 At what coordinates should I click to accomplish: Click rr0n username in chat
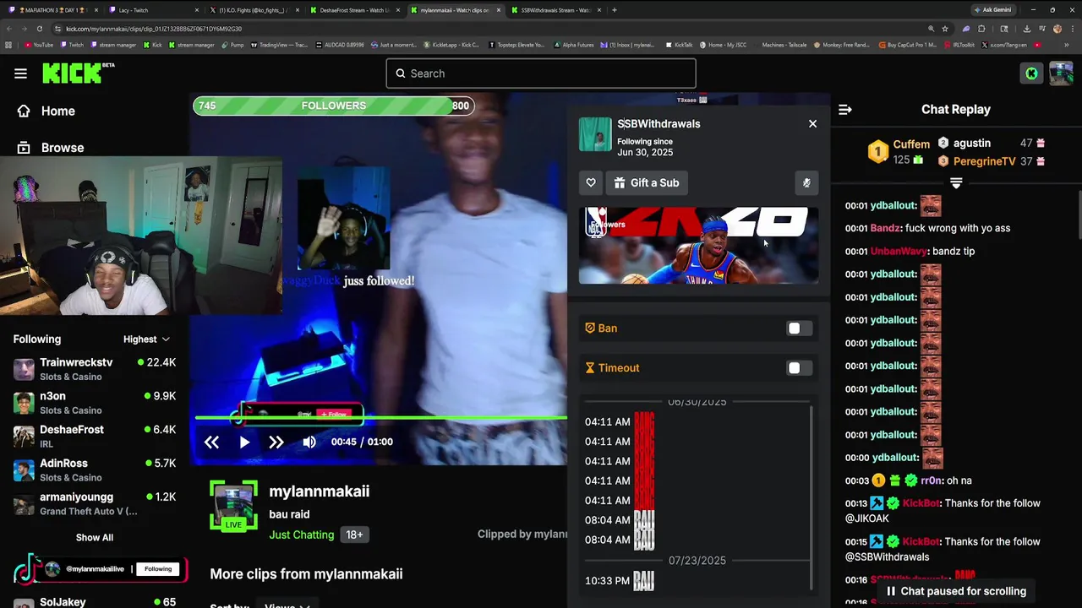(931, 480)
